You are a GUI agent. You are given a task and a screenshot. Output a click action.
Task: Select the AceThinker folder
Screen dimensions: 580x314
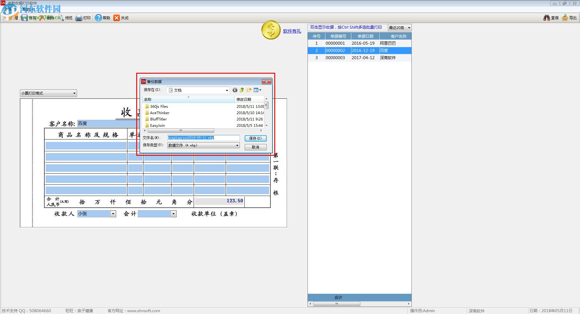159,113
